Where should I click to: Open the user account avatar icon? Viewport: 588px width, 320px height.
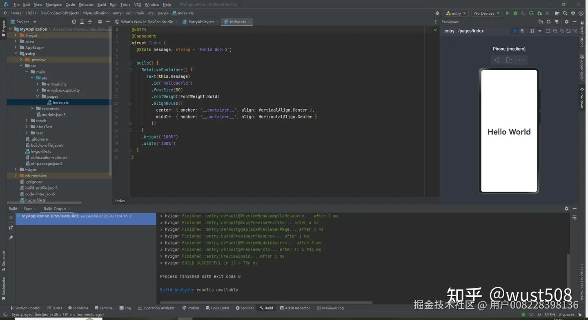(x=581, y=13)
